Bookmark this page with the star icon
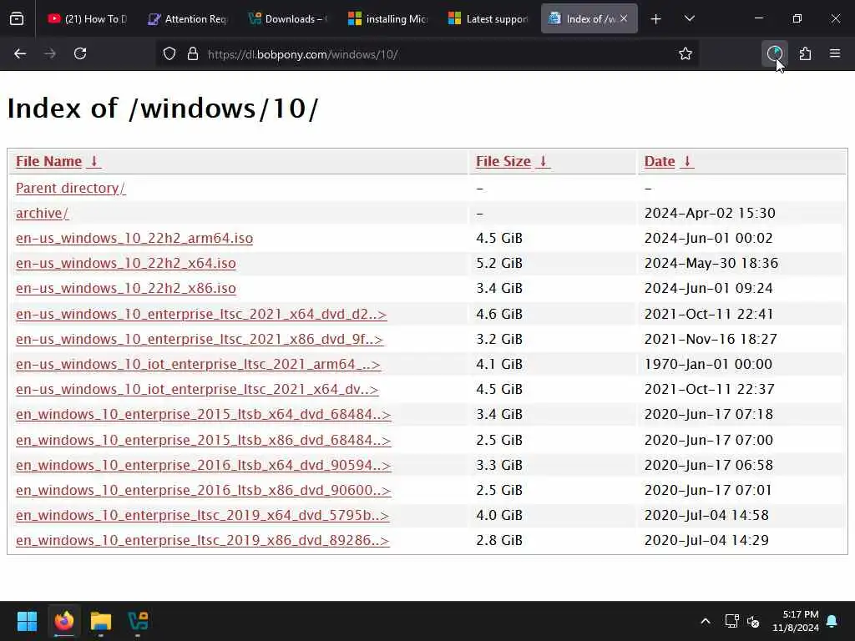The image size is (855, 641). pyautogui.click(x=686, y=54)
